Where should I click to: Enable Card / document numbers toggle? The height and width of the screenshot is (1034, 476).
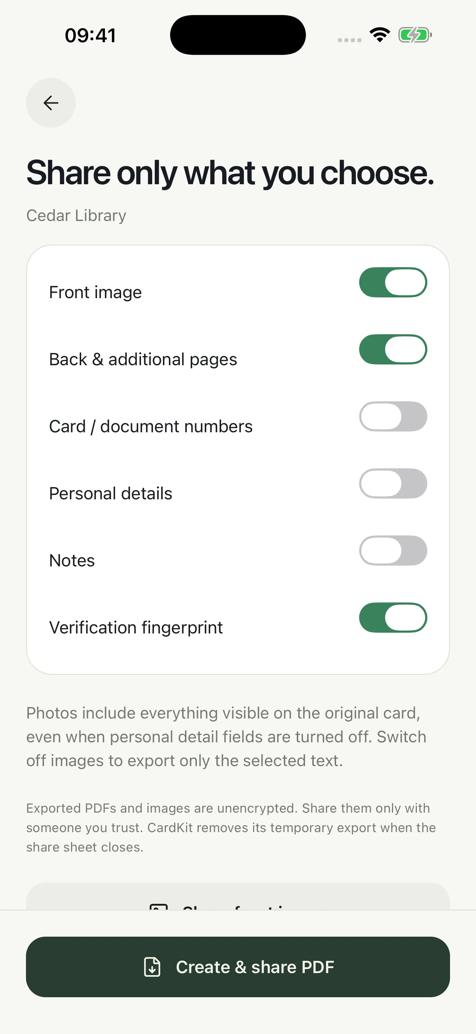click(393, 416)
